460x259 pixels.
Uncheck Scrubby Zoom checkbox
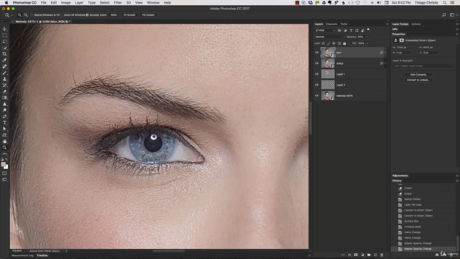coord(87,15)
